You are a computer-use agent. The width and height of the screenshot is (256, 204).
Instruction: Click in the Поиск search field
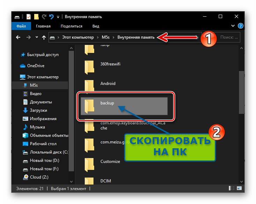(229, 37)
